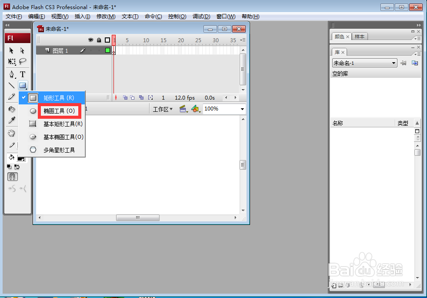
Task: Open the timeline panel options menu
Action: 243,40
